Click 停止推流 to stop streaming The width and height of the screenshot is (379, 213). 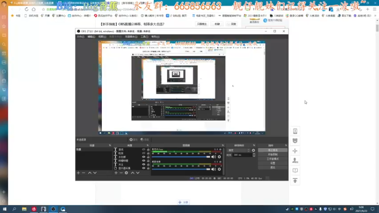tap(273, 150)
